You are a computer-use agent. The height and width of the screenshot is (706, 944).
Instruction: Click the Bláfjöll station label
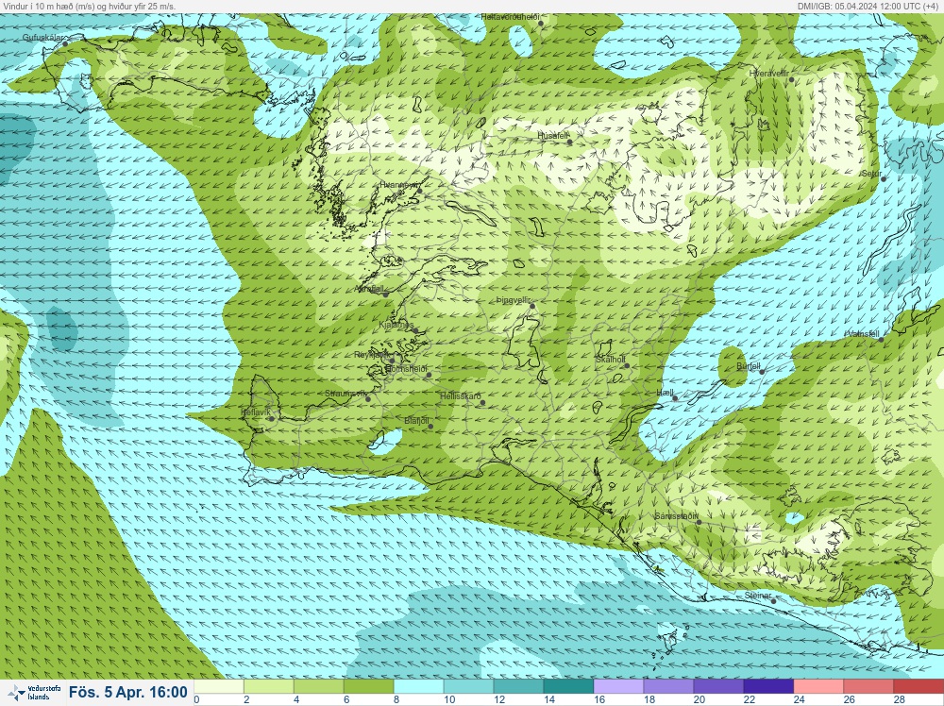coord(416,421)
